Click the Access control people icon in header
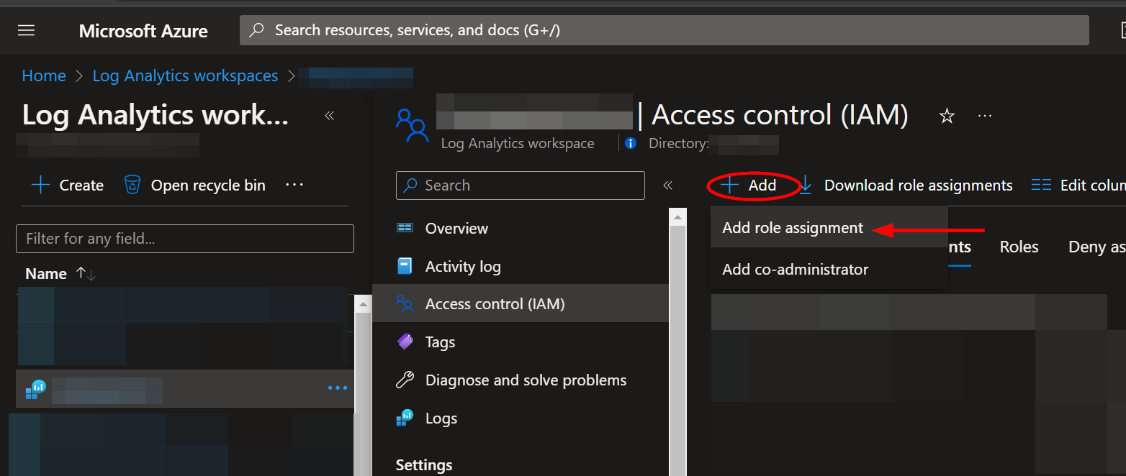1126x476 pixels. [412, 125]
